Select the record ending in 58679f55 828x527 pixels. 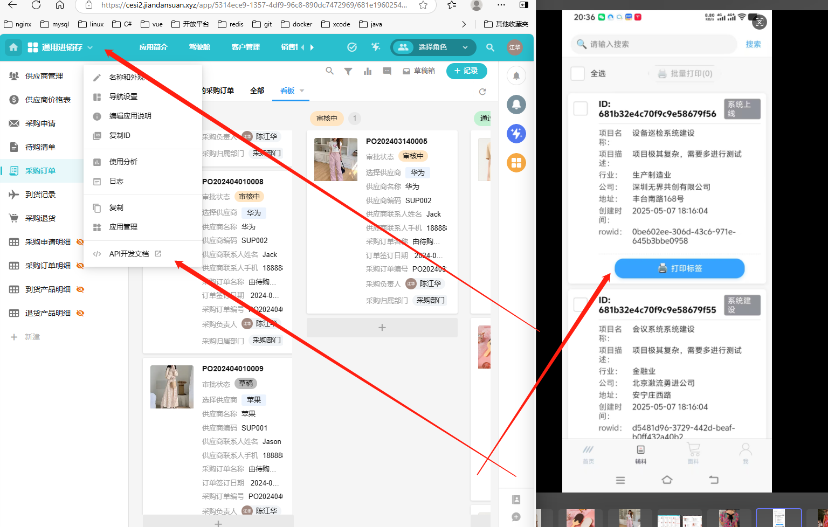point(581,304)
